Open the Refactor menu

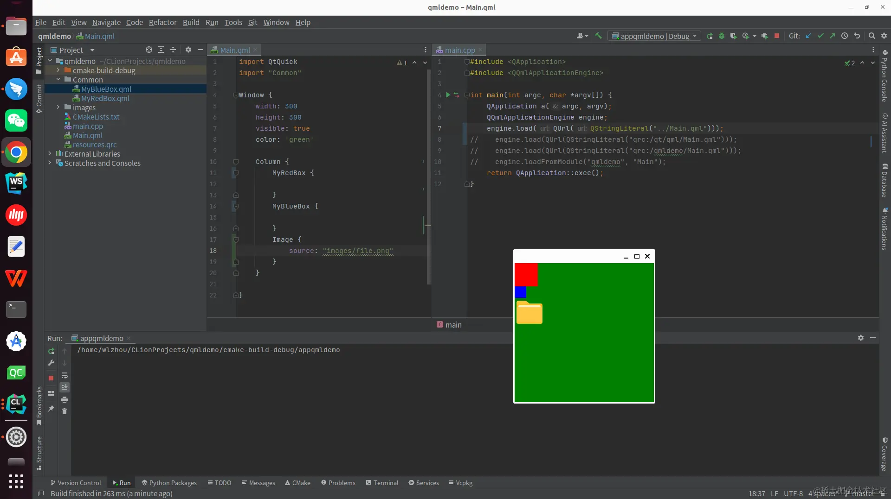point(162,22)
